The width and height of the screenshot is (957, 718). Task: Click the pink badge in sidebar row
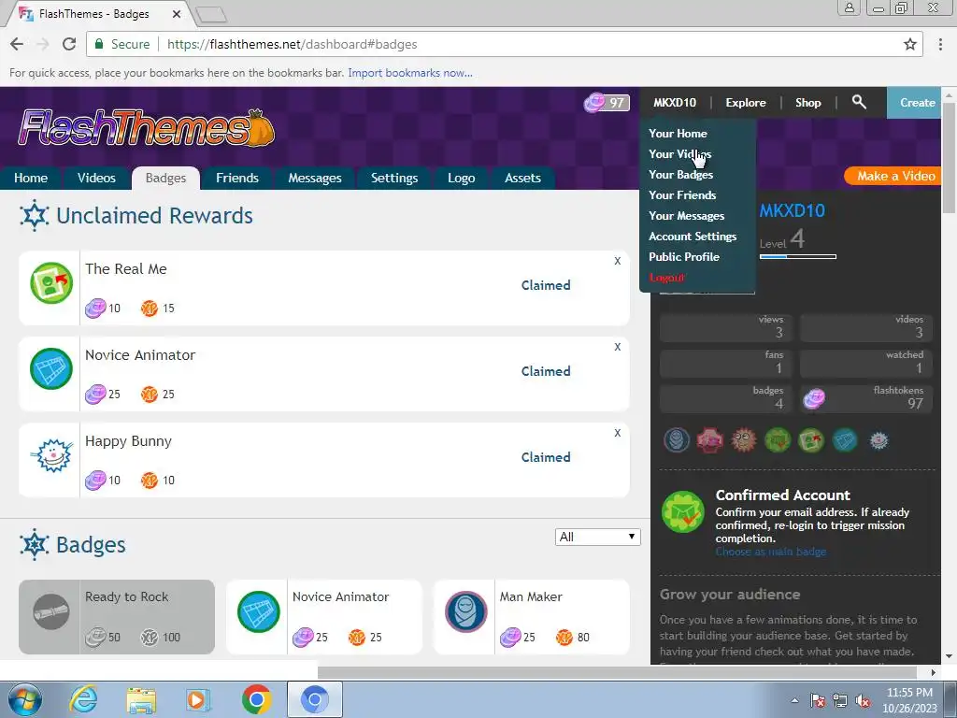[x=710, y=439]
